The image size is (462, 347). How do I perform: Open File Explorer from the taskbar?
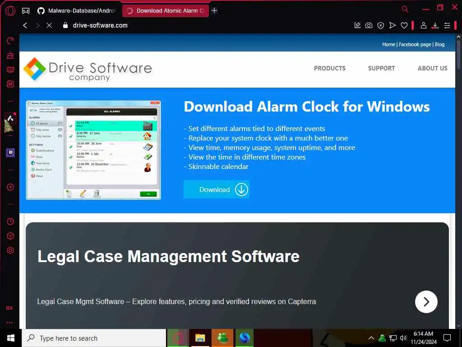click(x=200, y=338)
